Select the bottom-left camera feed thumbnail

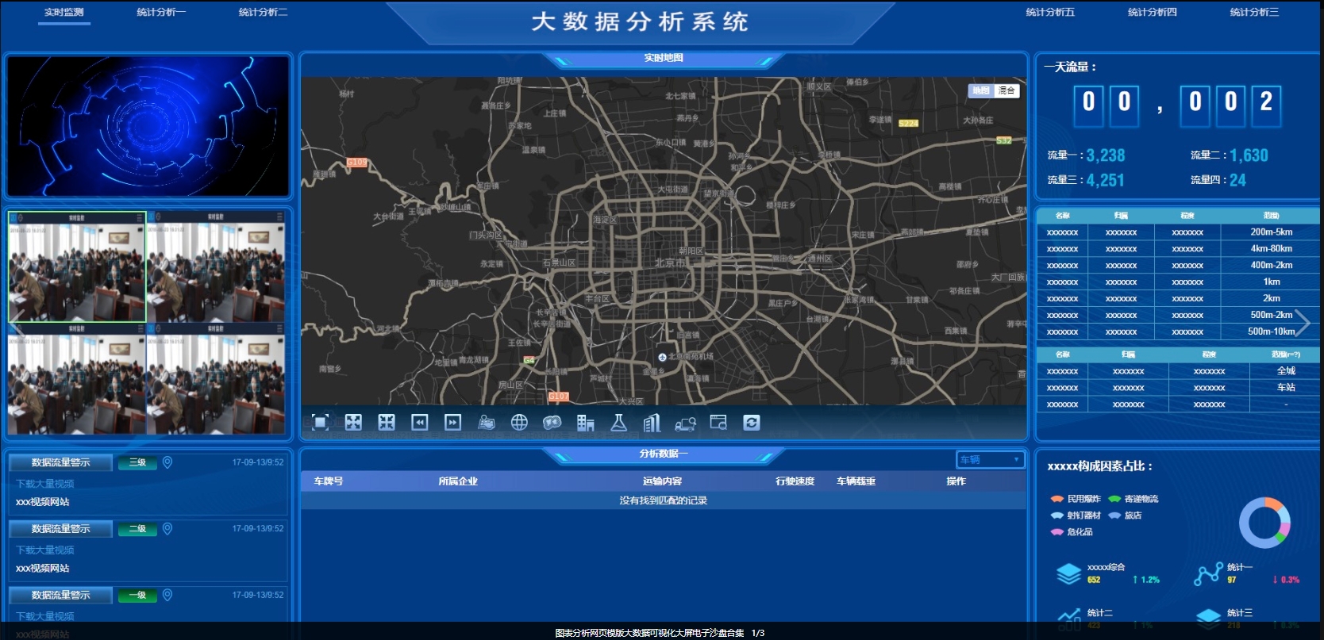tap(77, 378)
